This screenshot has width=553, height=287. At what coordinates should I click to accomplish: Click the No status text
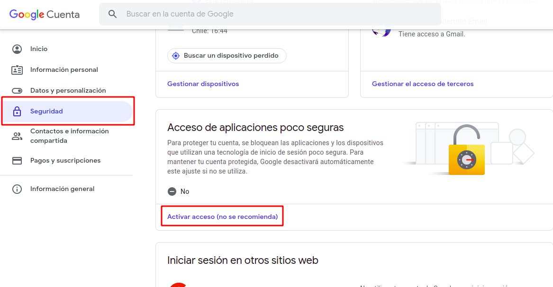point(185,191)
